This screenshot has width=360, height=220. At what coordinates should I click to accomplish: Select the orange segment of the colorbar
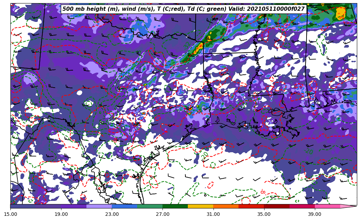pos(226,206)
